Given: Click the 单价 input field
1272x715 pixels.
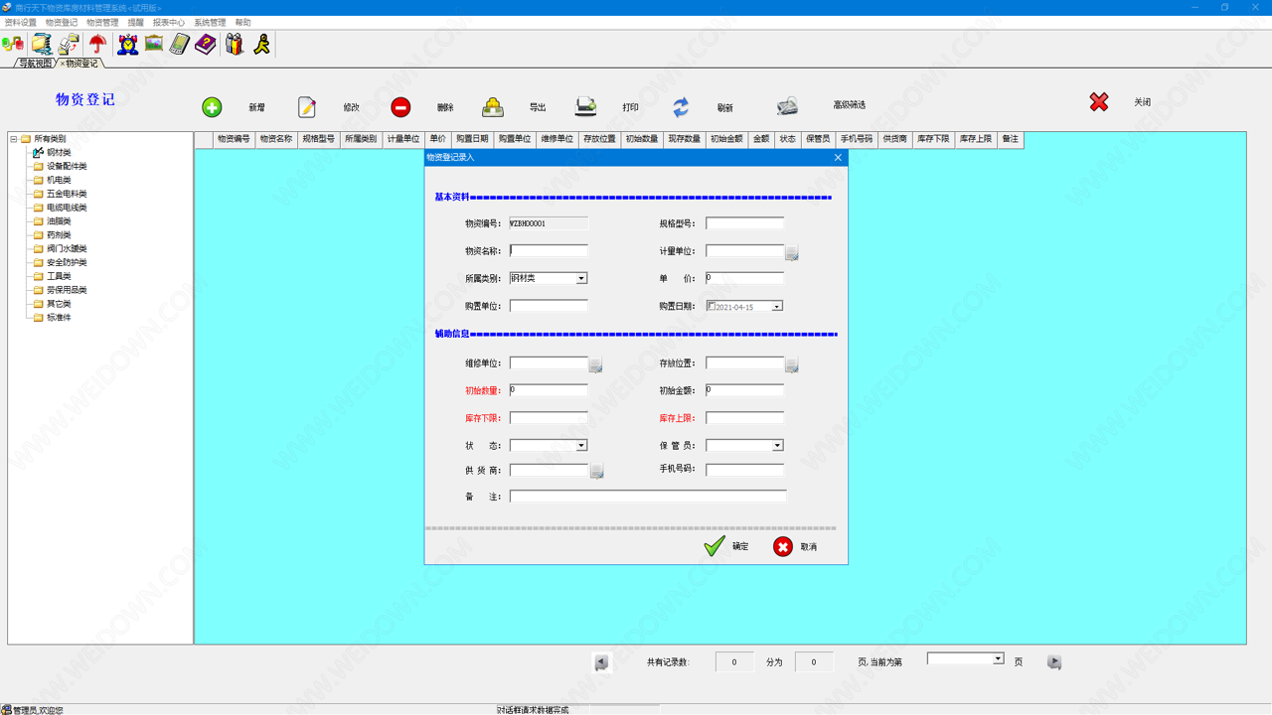Looking at the screenshot, I should pyautogui.click(x=744, y=278).
